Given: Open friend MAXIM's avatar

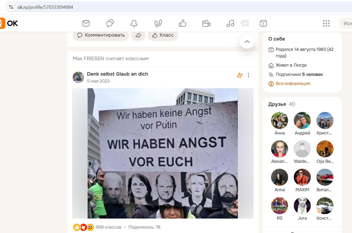Looking at the screenshot, I should click(x=302, y=177).
